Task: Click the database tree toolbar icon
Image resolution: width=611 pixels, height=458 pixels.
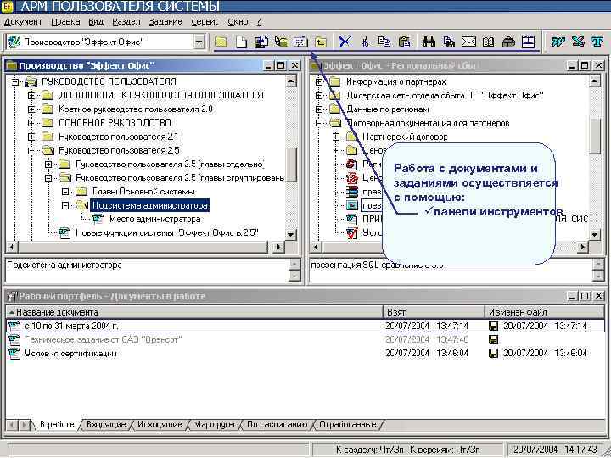Action: (281, 42)
